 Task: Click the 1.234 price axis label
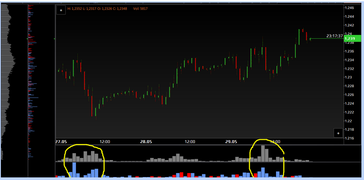point(349,60)
